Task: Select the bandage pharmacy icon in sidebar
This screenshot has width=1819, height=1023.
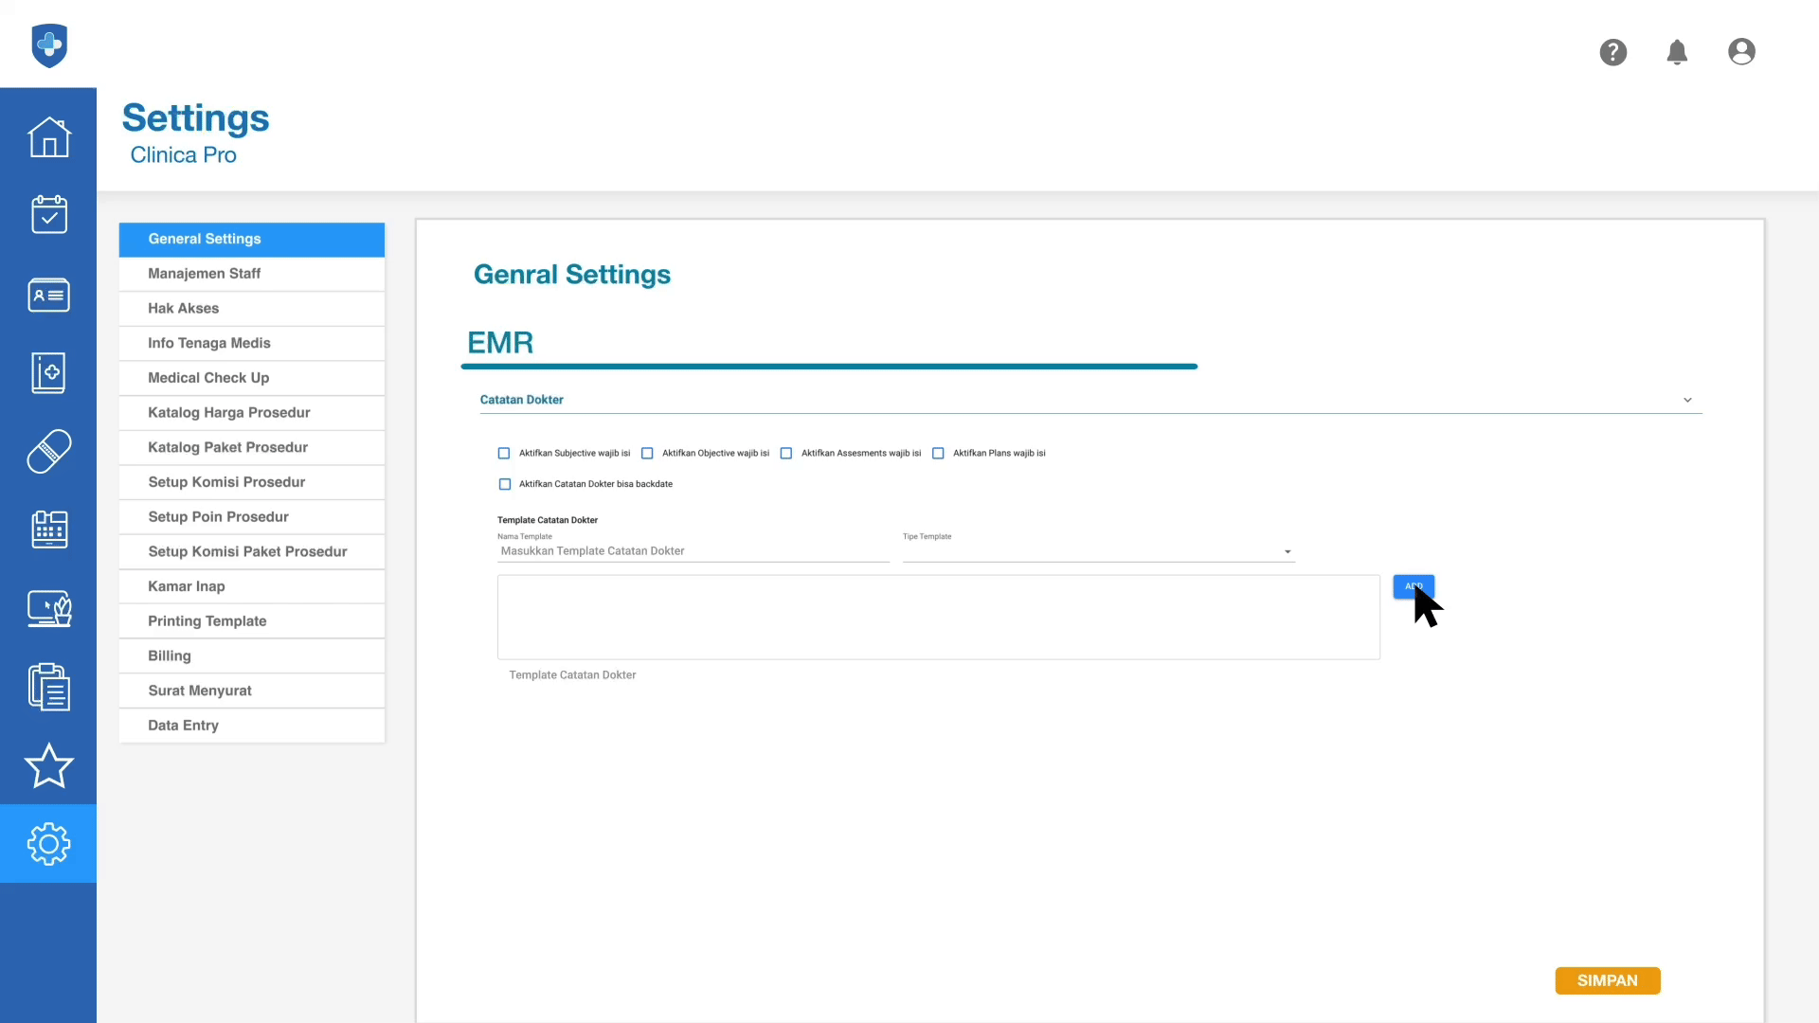Action: [x=48, y=451]
